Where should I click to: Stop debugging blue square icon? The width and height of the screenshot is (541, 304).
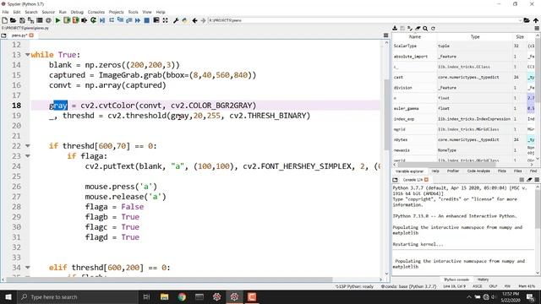[146, 20]
